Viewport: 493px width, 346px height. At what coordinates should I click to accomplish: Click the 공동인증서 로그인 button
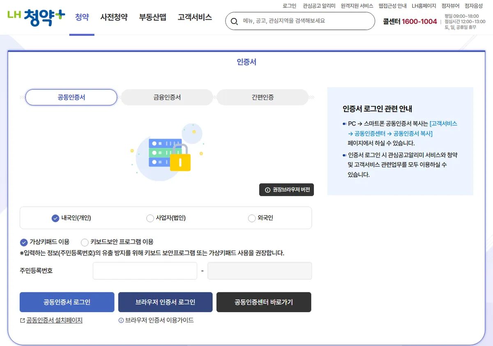(67, 302)
